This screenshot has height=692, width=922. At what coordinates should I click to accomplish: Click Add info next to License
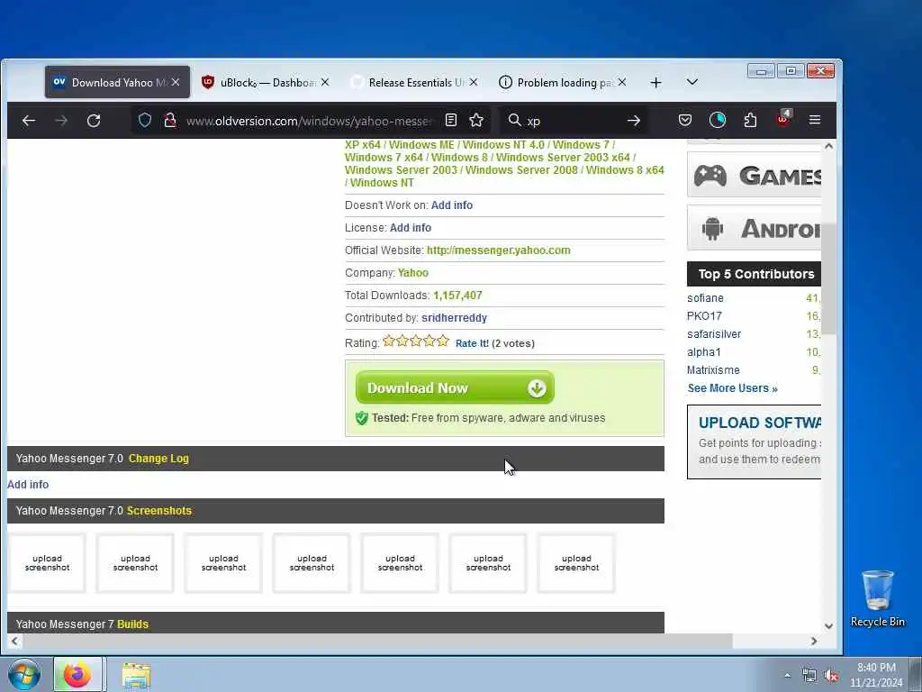pyautogui.click(x=410, y=228)
